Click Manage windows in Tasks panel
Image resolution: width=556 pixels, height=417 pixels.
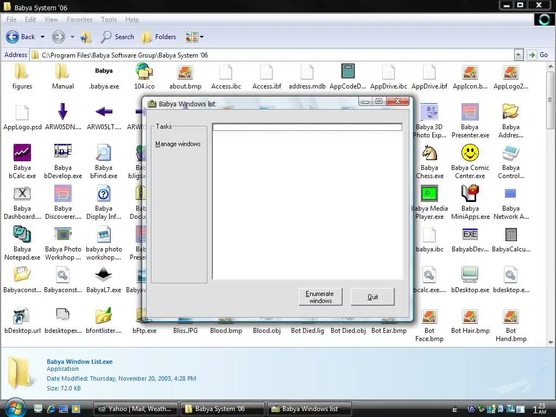[178, 144]
